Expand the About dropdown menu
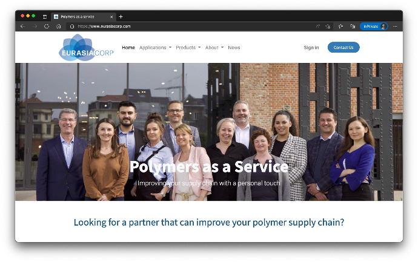418x262 pixels. (214, 48)
